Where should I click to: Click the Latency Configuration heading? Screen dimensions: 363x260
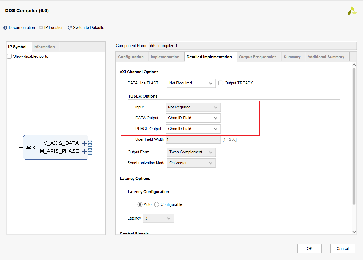(x=148, y=192)
